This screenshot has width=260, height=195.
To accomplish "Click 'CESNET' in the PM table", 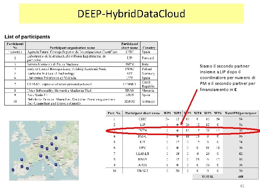I will tap(142, 153).
